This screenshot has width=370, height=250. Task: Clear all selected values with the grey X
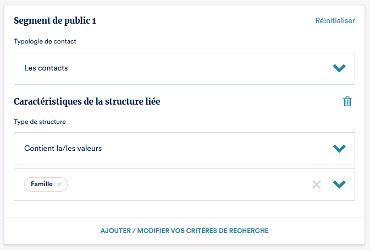[317, 184]
